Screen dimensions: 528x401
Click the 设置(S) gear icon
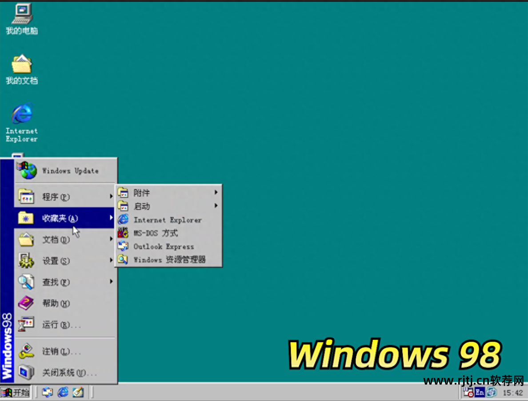[x=26, y=260]
